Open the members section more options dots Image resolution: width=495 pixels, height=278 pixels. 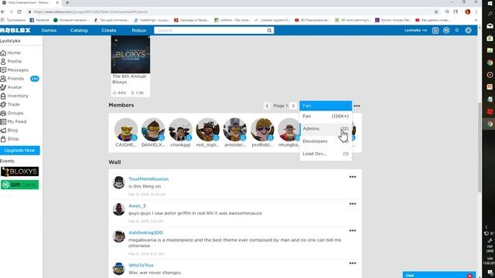pos(357,106)
